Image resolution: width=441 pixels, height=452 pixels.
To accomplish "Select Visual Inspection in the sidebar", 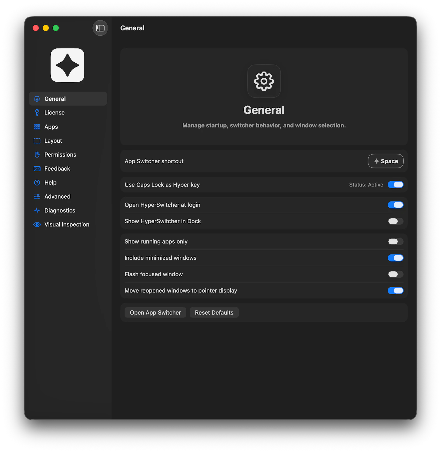I will (x=68, y=225).
